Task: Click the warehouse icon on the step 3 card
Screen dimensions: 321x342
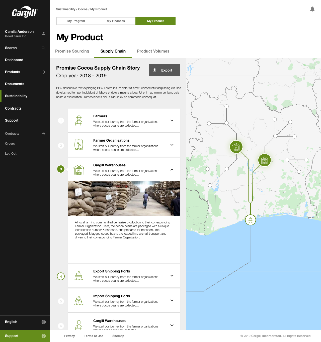Action: pyautogui.click(x=79, y=170)
